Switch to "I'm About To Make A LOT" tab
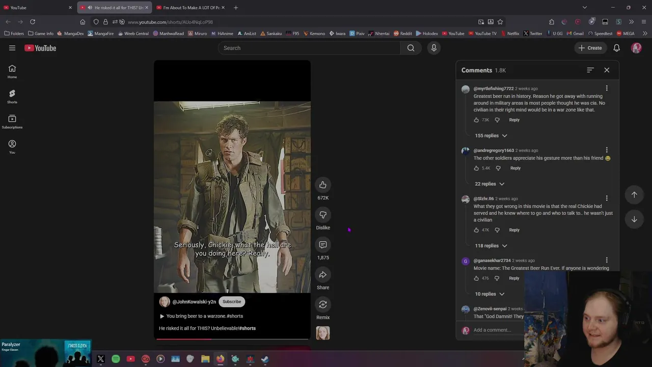Screen dimensions: 652x367 [x=191, y=8]
